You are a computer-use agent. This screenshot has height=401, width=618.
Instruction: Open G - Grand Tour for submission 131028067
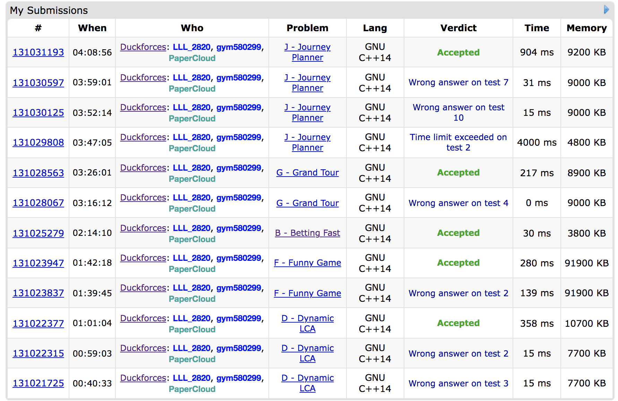(307, 203)
